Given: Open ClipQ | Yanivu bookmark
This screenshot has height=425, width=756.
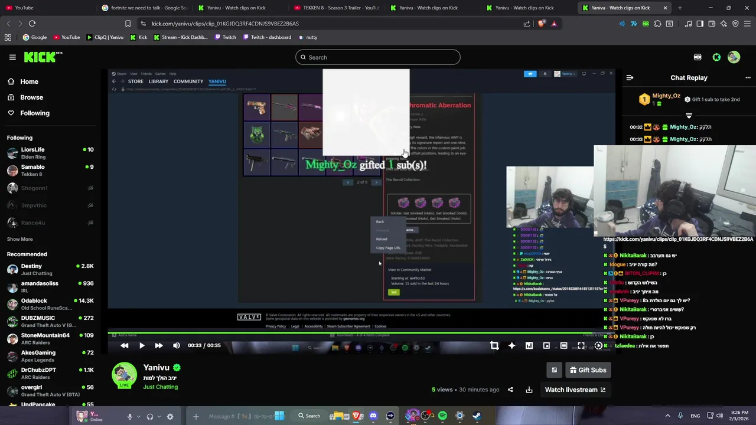Looking at the screenshot, I should [105, 37].
